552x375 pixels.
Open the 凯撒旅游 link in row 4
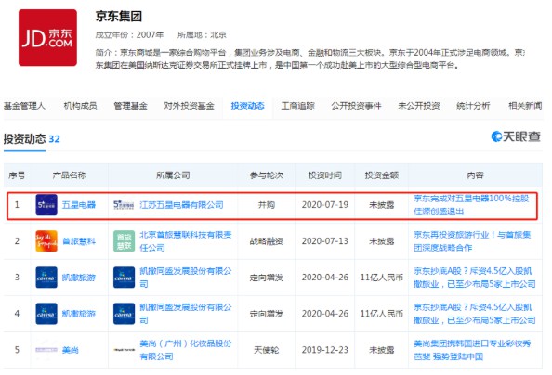click(79, 314)
